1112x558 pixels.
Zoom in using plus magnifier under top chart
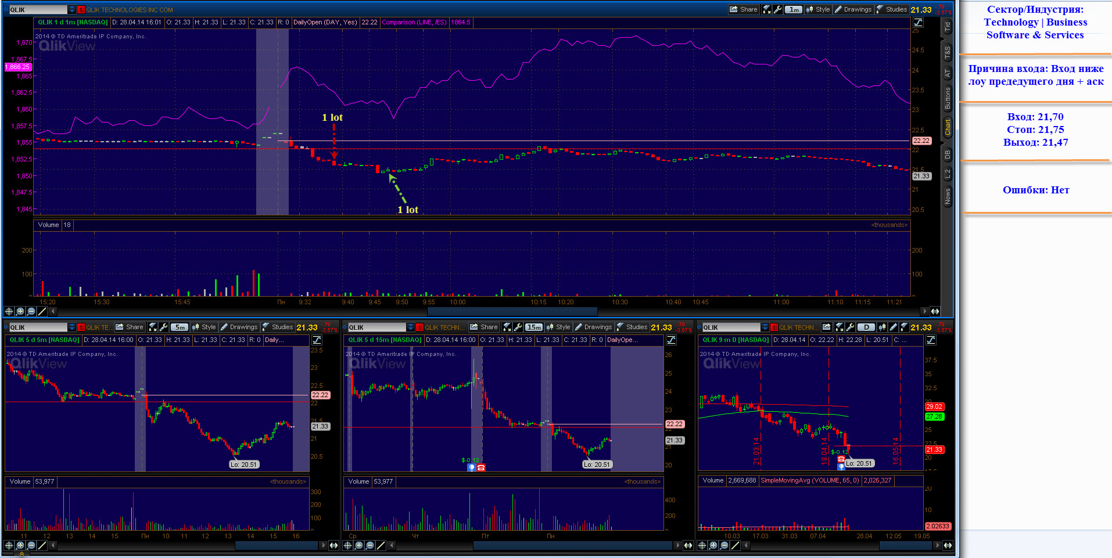20,311
